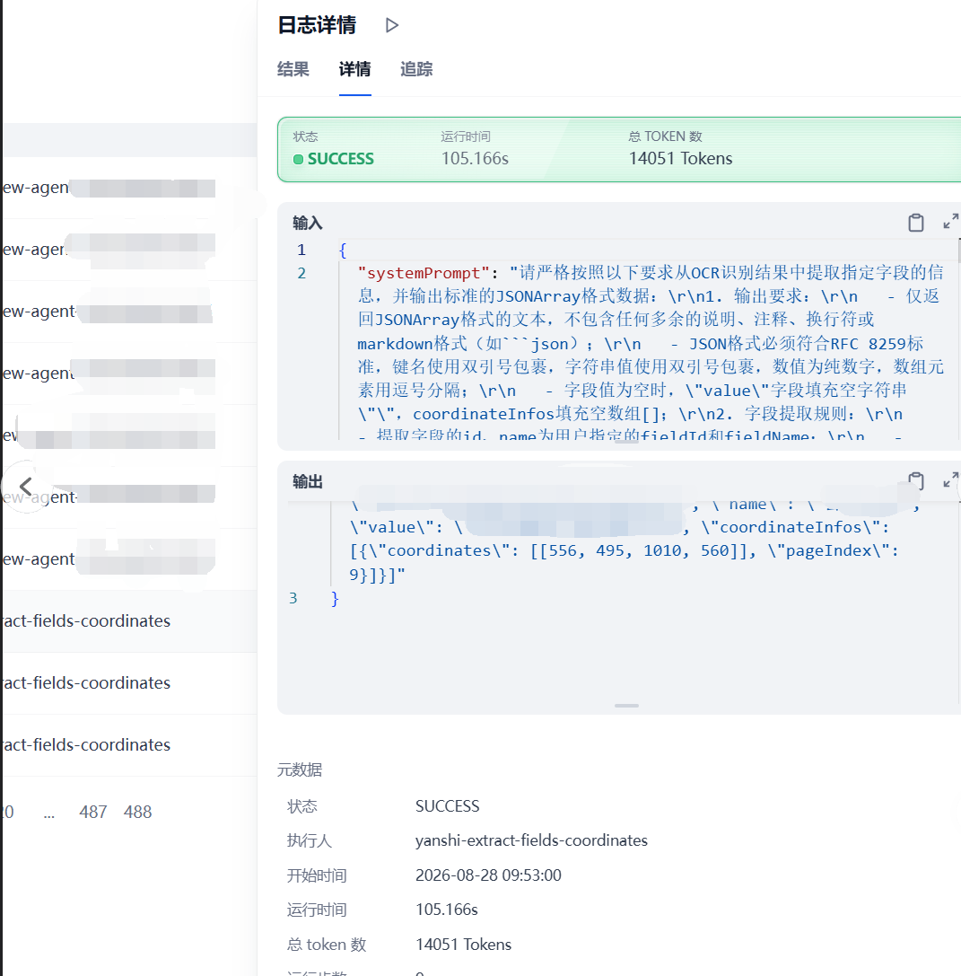Open the 追踪 tab
This screenshot has height=976, width=961.
[x=416, y=69]
